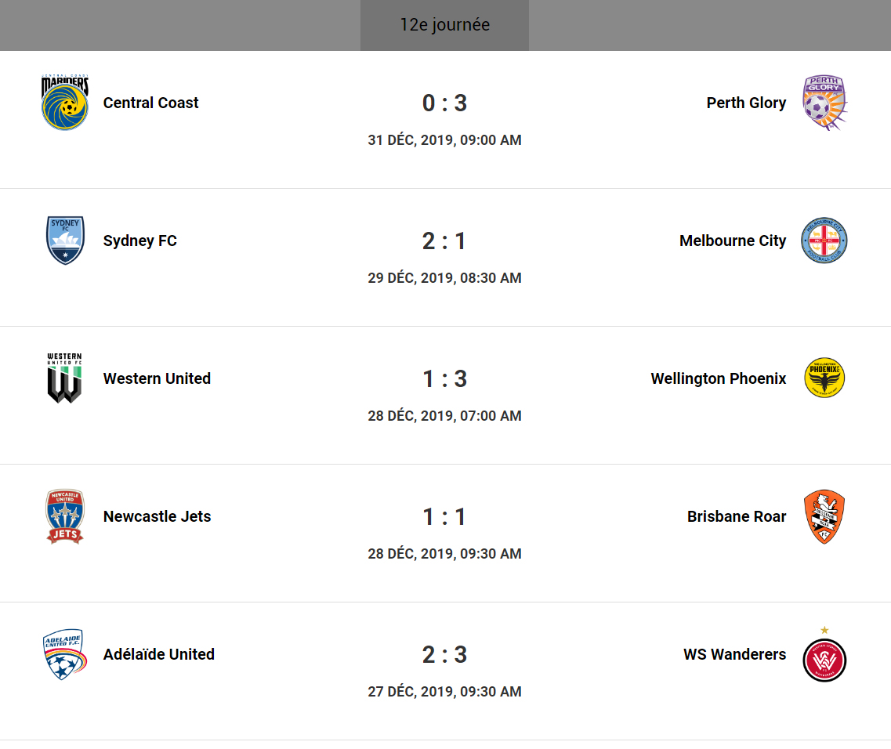Open the 0 : 3 match score
Screen dimensions: 891x749
pyautogui.click(x=444, y=103)
